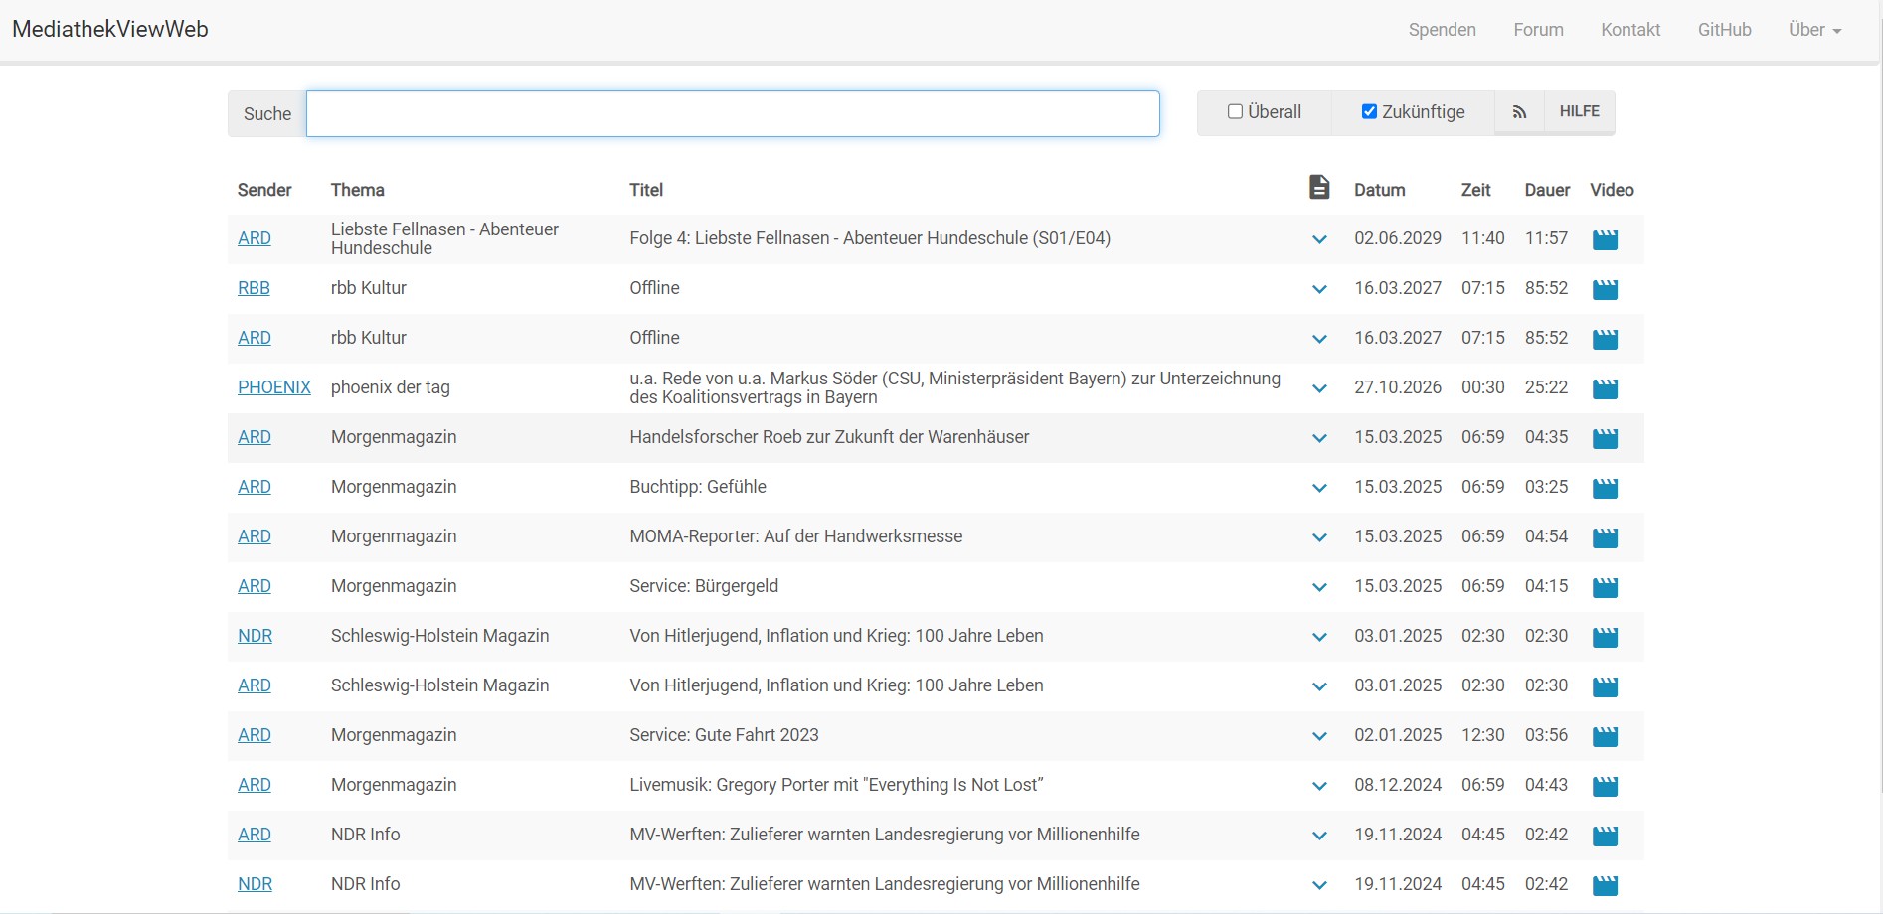The height and width of the screenshot is (914, 1883).
Task: Open video for MOMA-Reporter Handwerksmesse row
Action: [x=1605, y=537]
